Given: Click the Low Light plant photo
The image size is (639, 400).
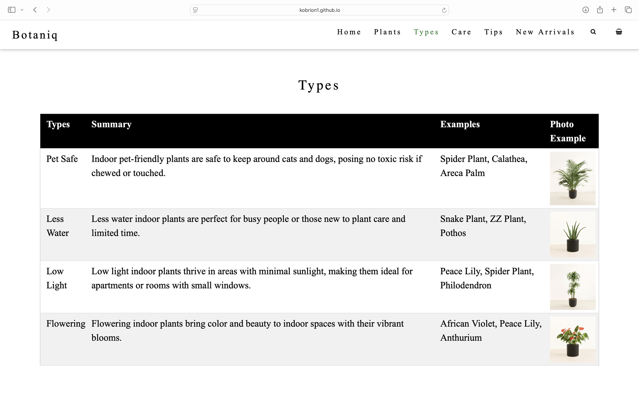Looking at the screenshot, I should 573,287.
